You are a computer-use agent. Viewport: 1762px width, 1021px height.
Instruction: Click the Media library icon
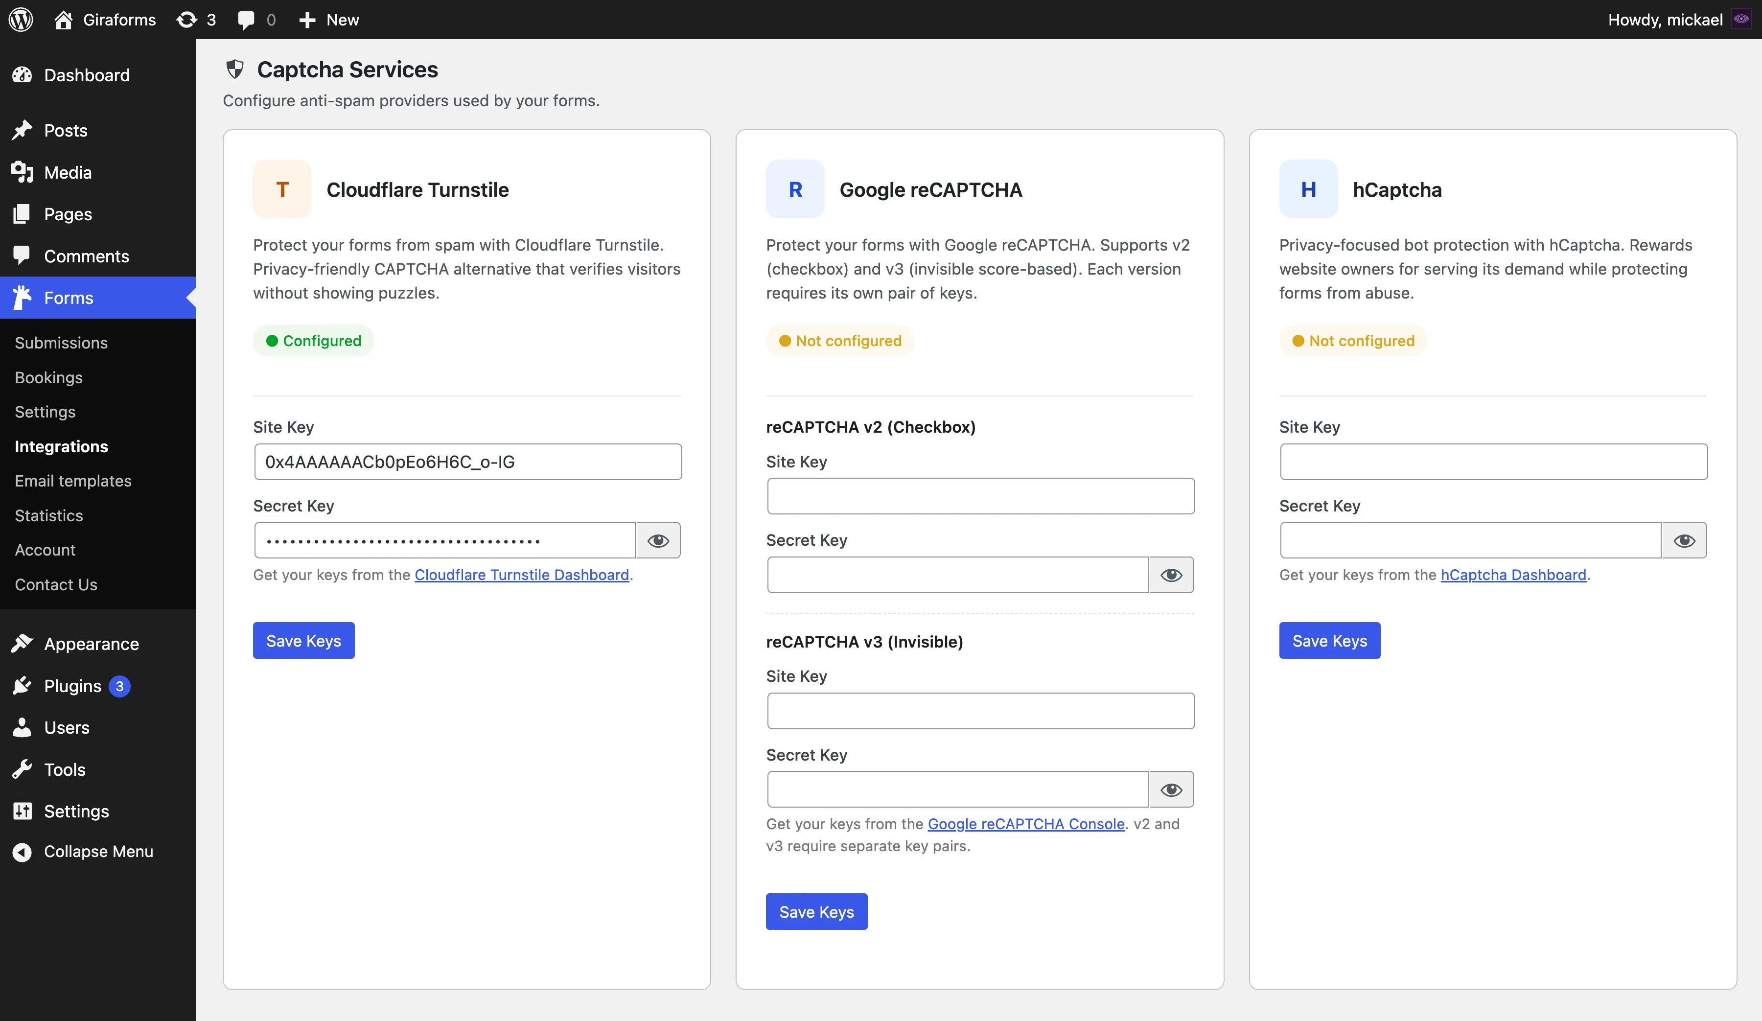click(x=23, y=172)
